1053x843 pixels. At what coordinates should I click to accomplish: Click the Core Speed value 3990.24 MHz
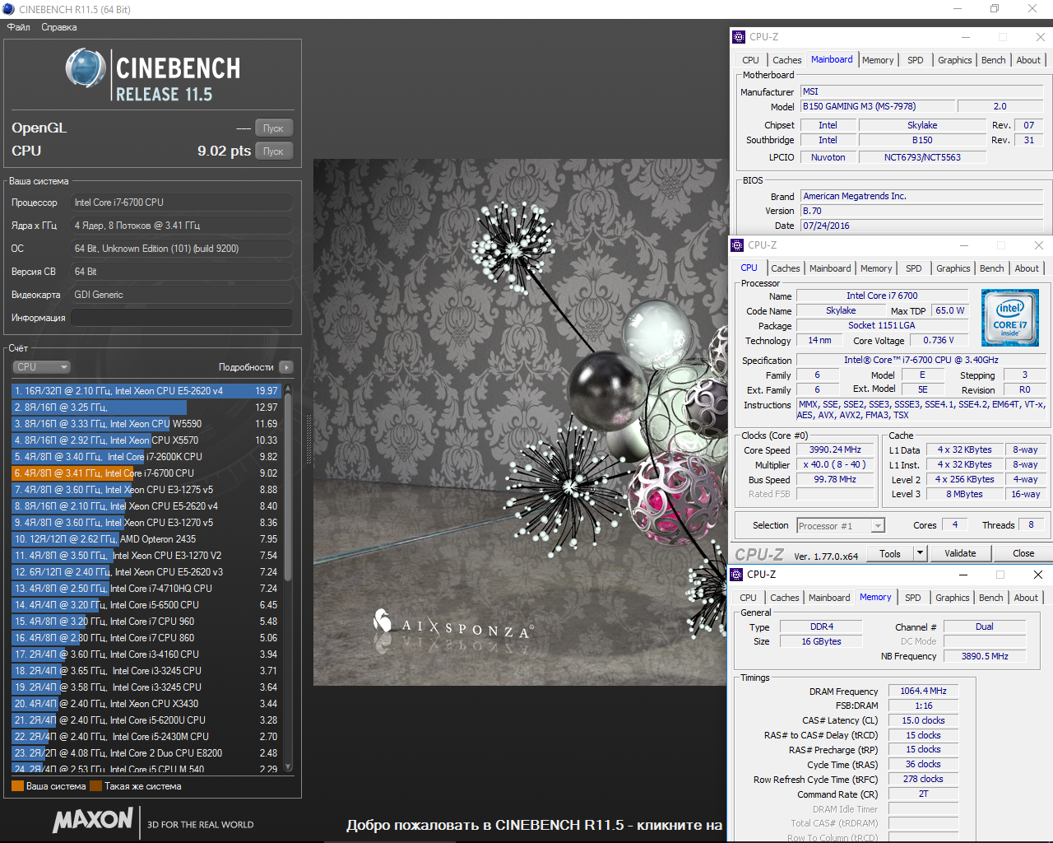tap(835, 450)
